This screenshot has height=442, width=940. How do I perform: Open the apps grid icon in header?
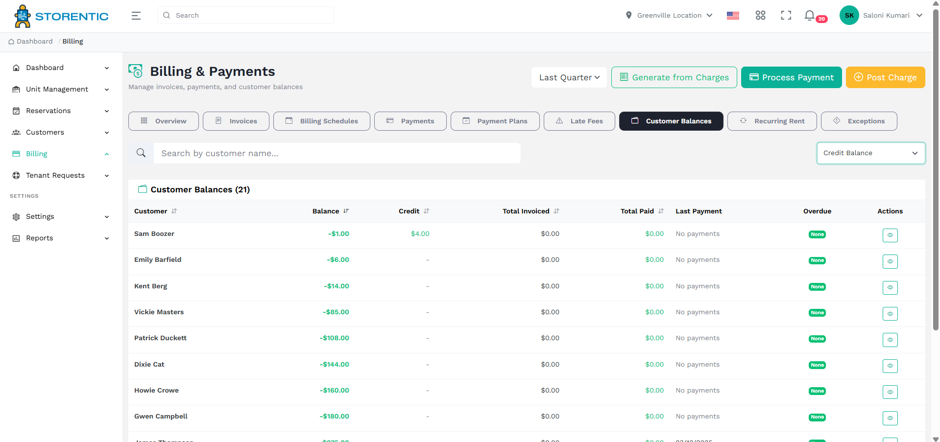click(760, 15)
